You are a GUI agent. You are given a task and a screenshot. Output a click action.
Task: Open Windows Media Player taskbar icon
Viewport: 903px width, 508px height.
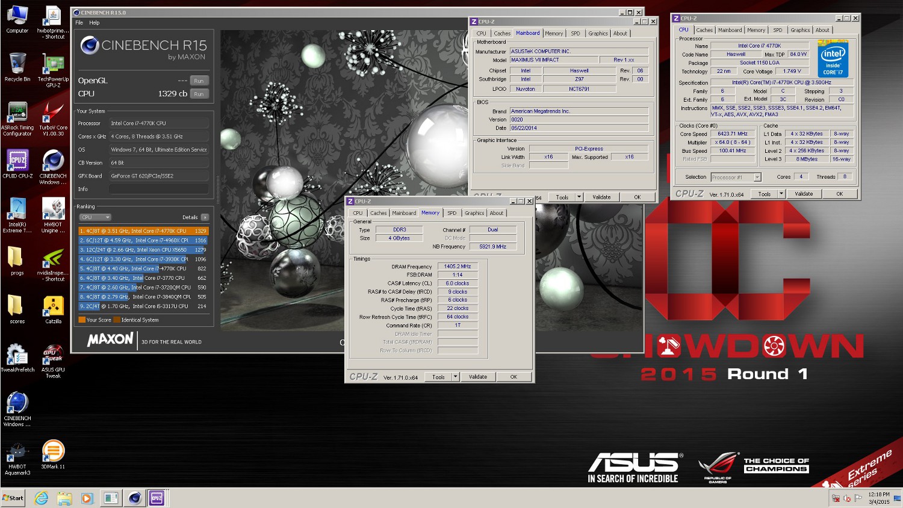pos(87,498)
